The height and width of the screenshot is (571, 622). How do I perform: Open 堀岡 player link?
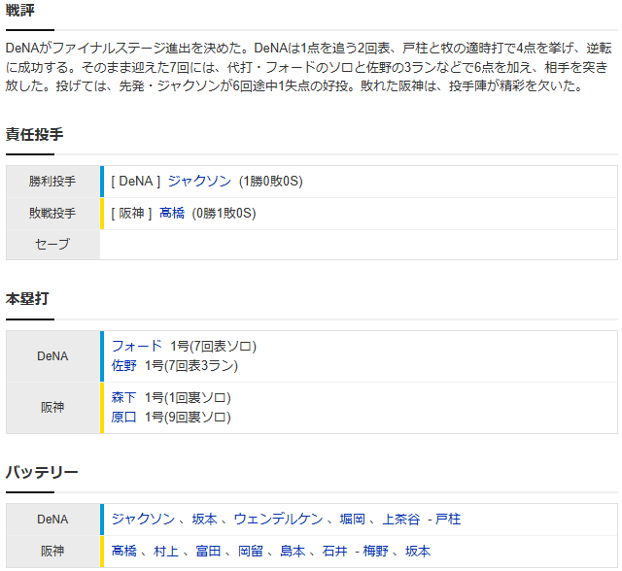click(x=352, y=519)
